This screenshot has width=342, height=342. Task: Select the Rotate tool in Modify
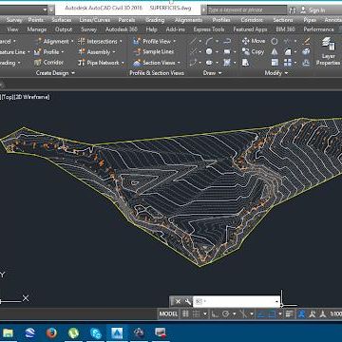tap(275, 41)
